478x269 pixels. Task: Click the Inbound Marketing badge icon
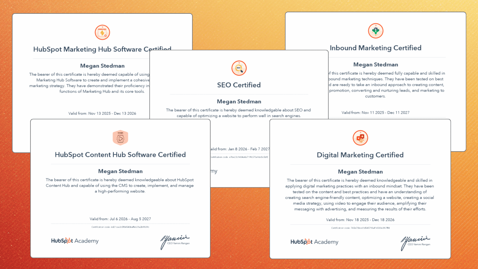pyautogui.click(x=376, y=31)
